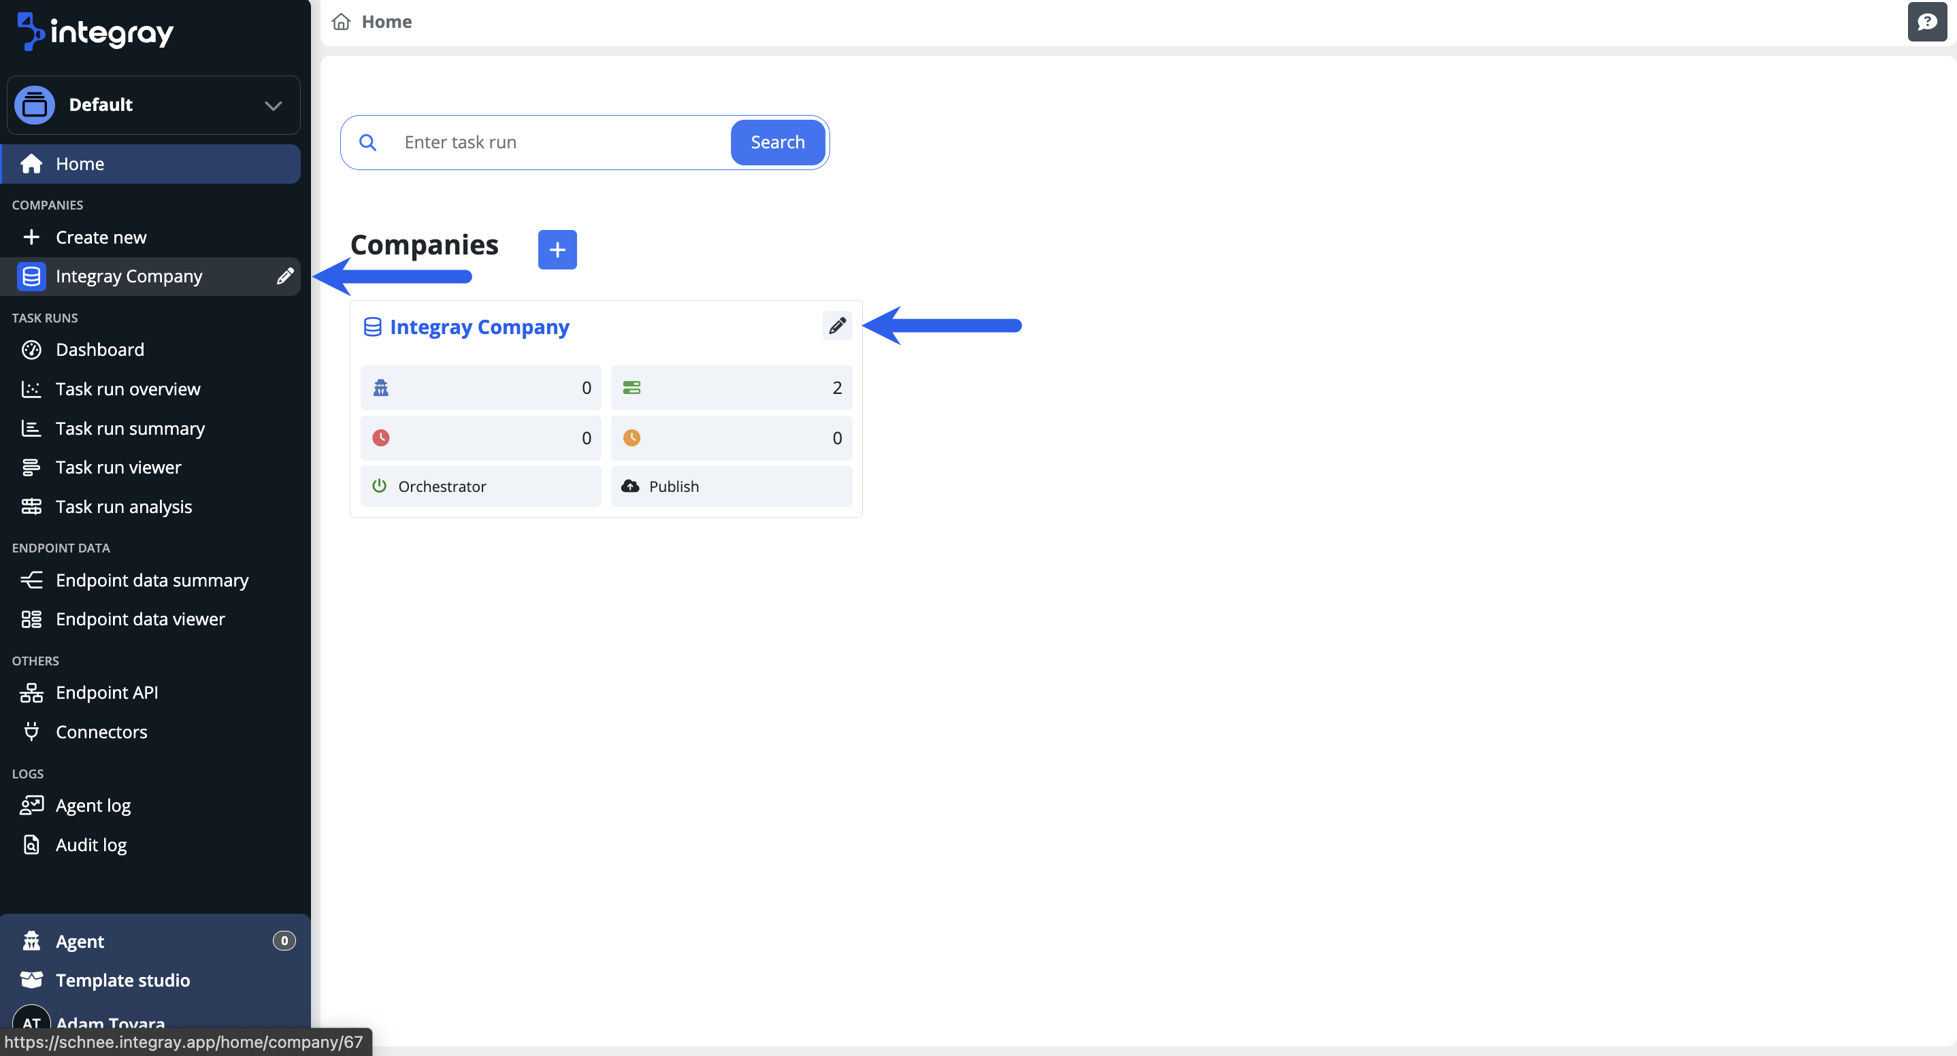The width and height of the screenshot is (1957, 1056).
Task: Click the pencil edit icon on Integray Company card
Action: click(x=836, y=326)
